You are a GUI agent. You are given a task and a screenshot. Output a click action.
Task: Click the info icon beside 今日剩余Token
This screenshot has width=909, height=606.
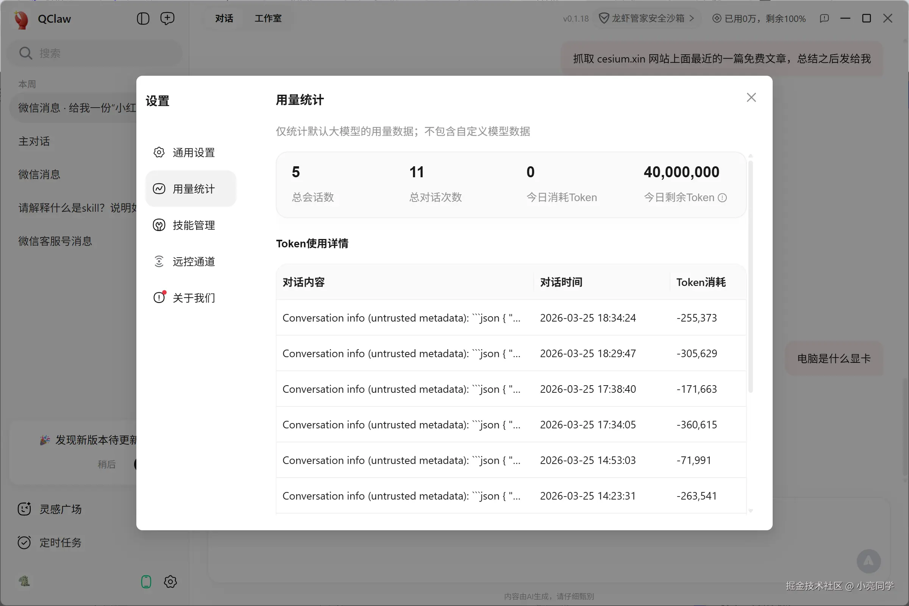723,197
